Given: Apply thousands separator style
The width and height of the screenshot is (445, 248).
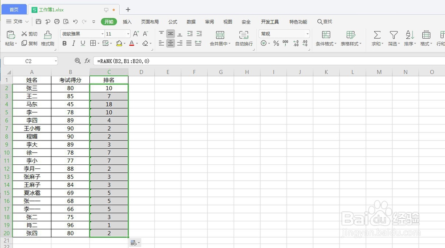Looking at the screenshot, I should tap(285, 44).
